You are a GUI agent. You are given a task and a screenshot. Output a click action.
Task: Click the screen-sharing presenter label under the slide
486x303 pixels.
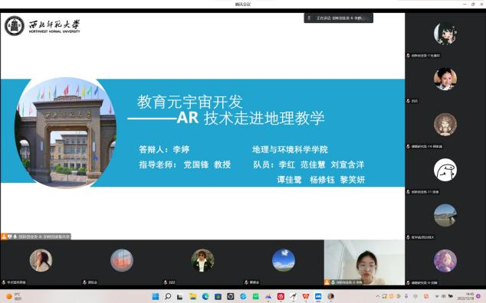(36, 236)
